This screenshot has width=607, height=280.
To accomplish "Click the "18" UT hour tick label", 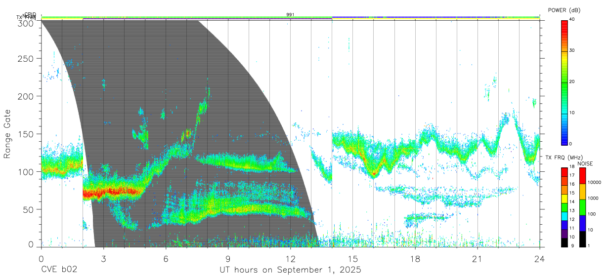I will point(415,259).
